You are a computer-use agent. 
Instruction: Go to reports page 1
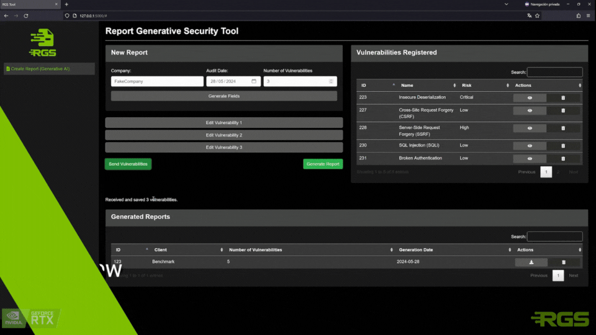[x=558, y=275]
